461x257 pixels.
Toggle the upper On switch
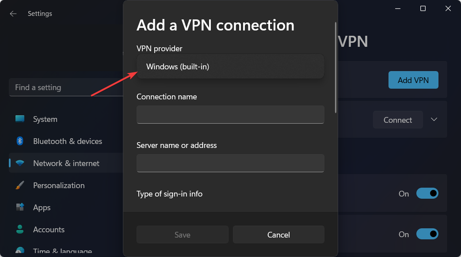(427, 193)
